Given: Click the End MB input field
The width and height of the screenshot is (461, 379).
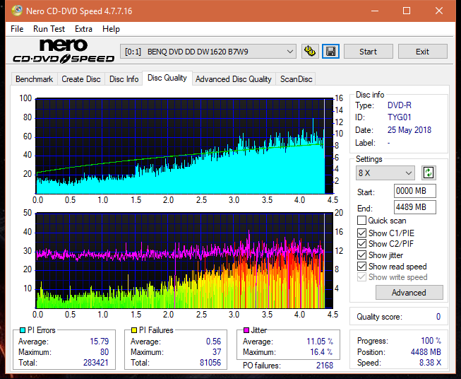Looking at the screenshot, I should coord(415,207).
